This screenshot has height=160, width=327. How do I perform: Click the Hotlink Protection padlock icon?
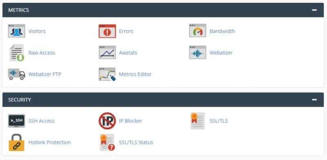pos(16,142)
